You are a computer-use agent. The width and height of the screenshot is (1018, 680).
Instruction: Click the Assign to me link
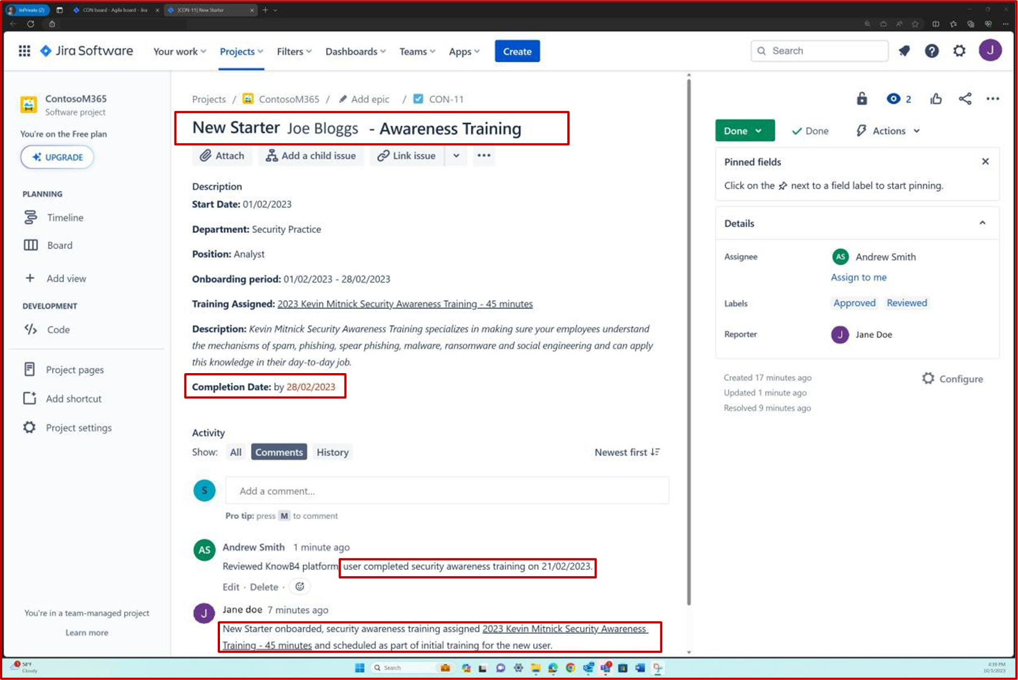859,277
